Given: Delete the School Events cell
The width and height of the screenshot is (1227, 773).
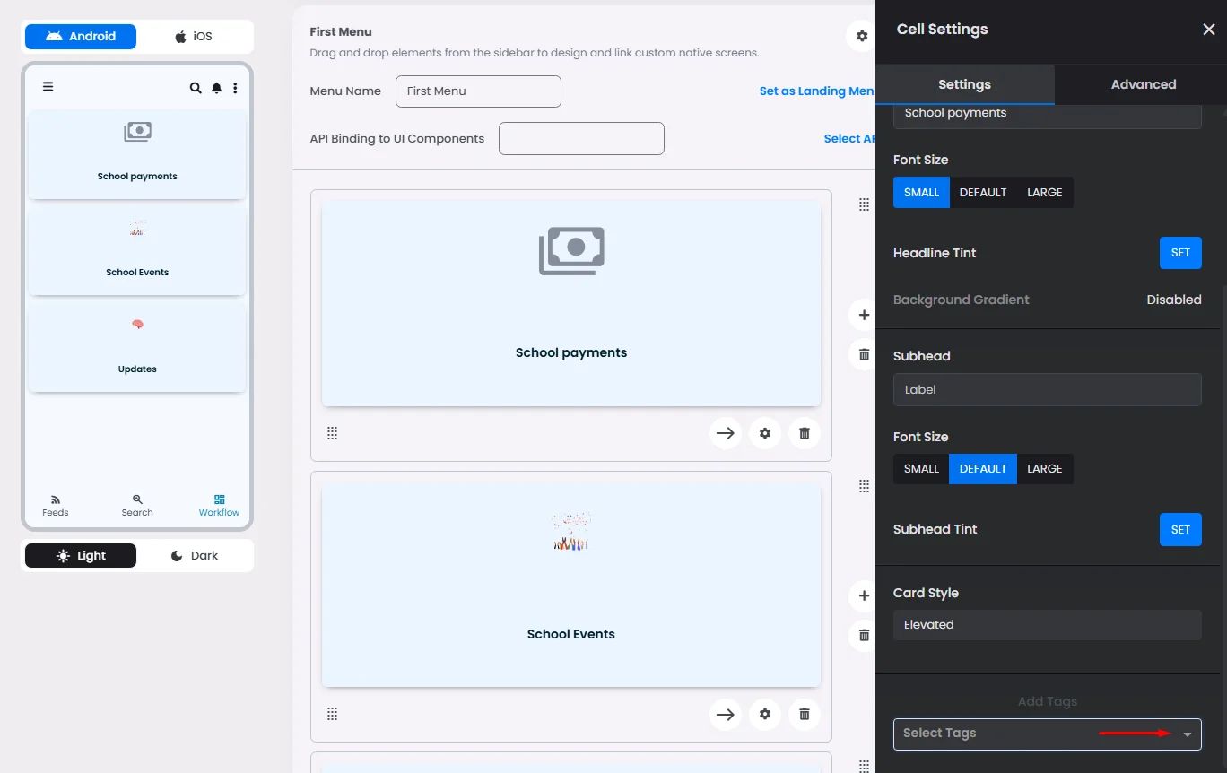Looking at the screenshot, I should [805, 715].
